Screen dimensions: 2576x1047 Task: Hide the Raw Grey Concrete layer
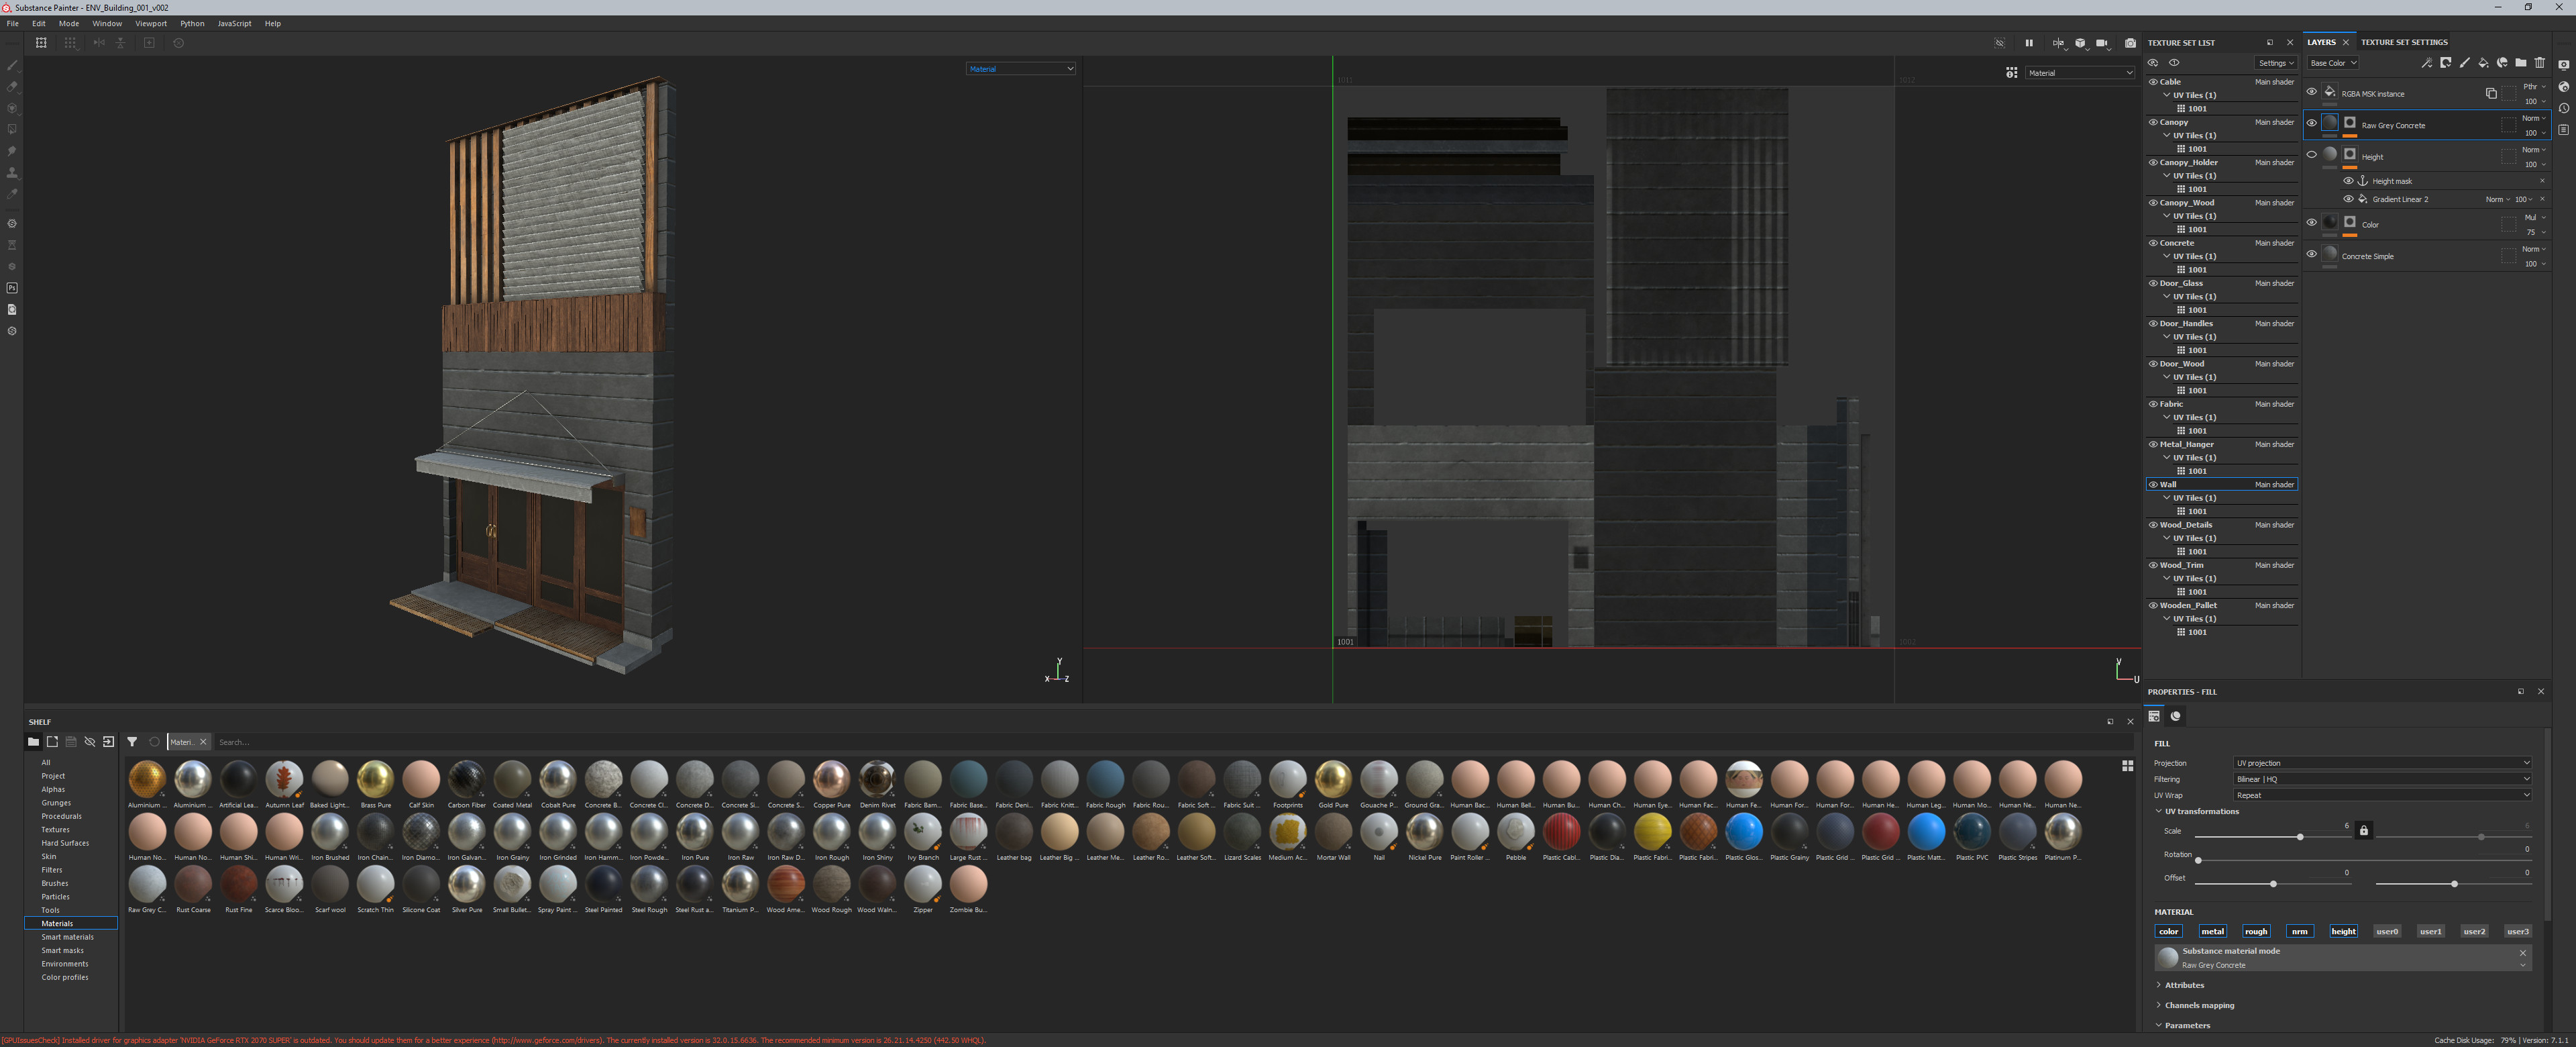[x=2311, y=123]
